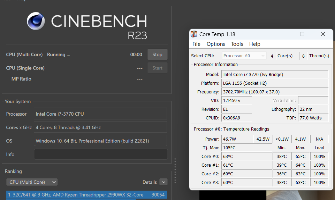
Task: Open the File menu in Core Temp
Action: 196,44
